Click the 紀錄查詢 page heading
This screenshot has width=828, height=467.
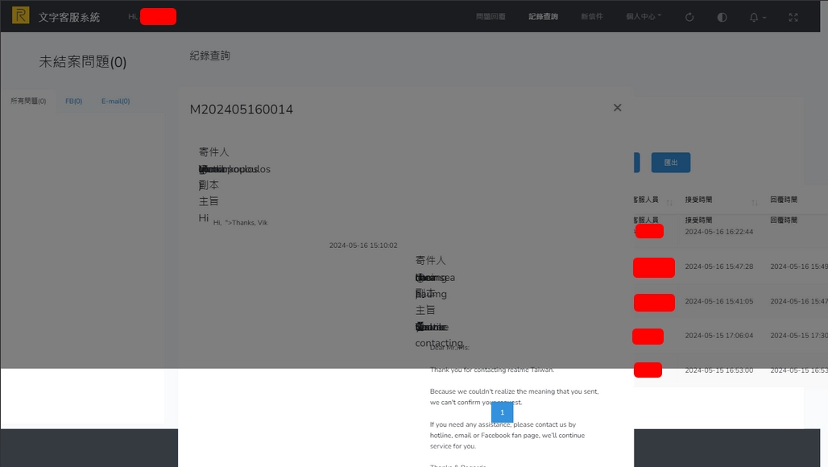(209, 56)
